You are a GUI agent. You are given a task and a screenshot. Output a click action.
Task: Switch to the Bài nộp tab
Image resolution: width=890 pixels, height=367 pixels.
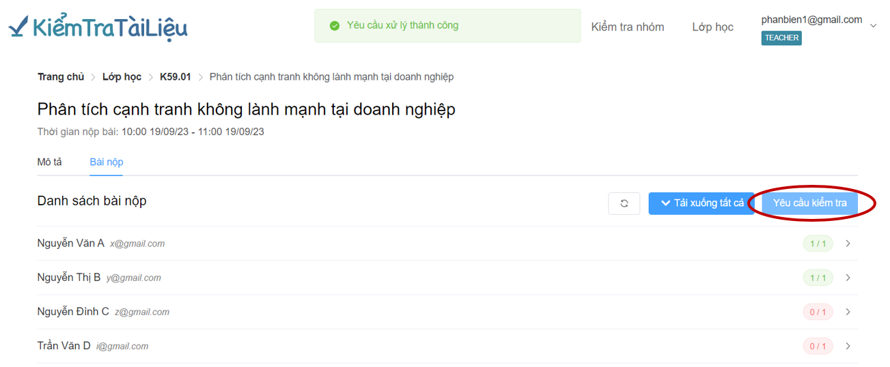(x=107, y=162)
